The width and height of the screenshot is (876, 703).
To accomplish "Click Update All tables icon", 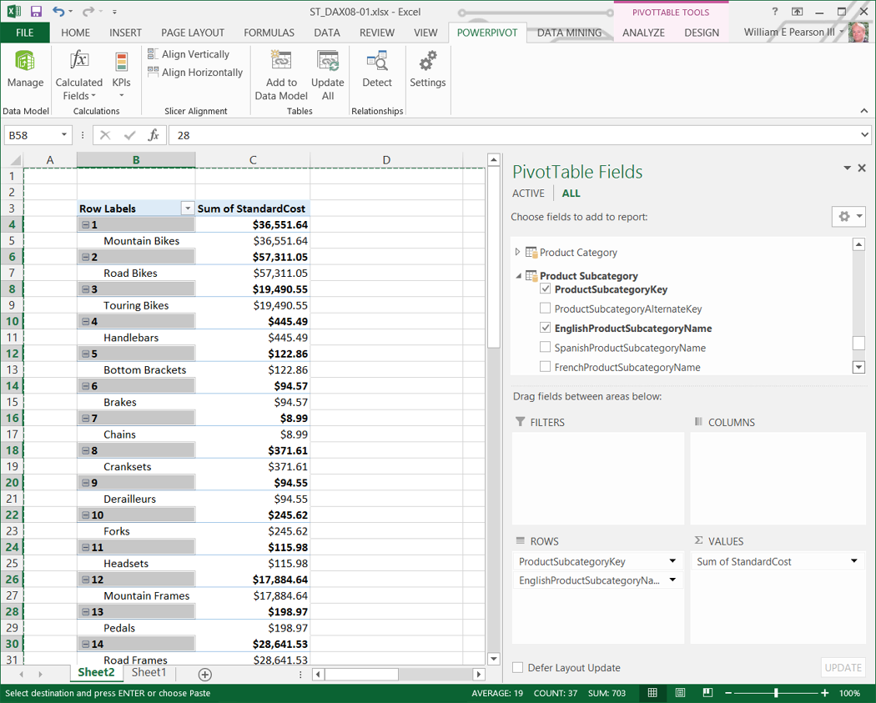I will point(327,75).
